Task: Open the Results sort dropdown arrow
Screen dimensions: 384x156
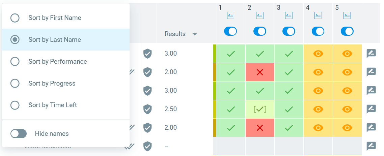Action: pyautogui.click(x=194, y=34)
